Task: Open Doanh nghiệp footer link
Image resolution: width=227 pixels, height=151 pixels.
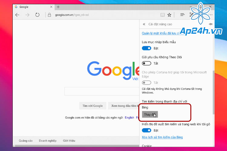Action: coord(48,141)
